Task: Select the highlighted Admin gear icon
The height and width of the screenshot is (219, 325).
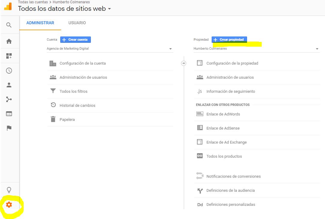Action: pyautogui.click(x=9, y=205)
